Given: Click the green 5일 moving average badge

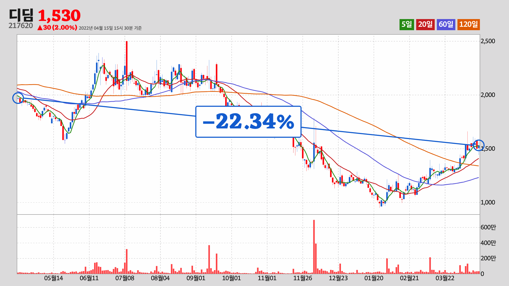Looking at the screenshot, I should 407,24.
